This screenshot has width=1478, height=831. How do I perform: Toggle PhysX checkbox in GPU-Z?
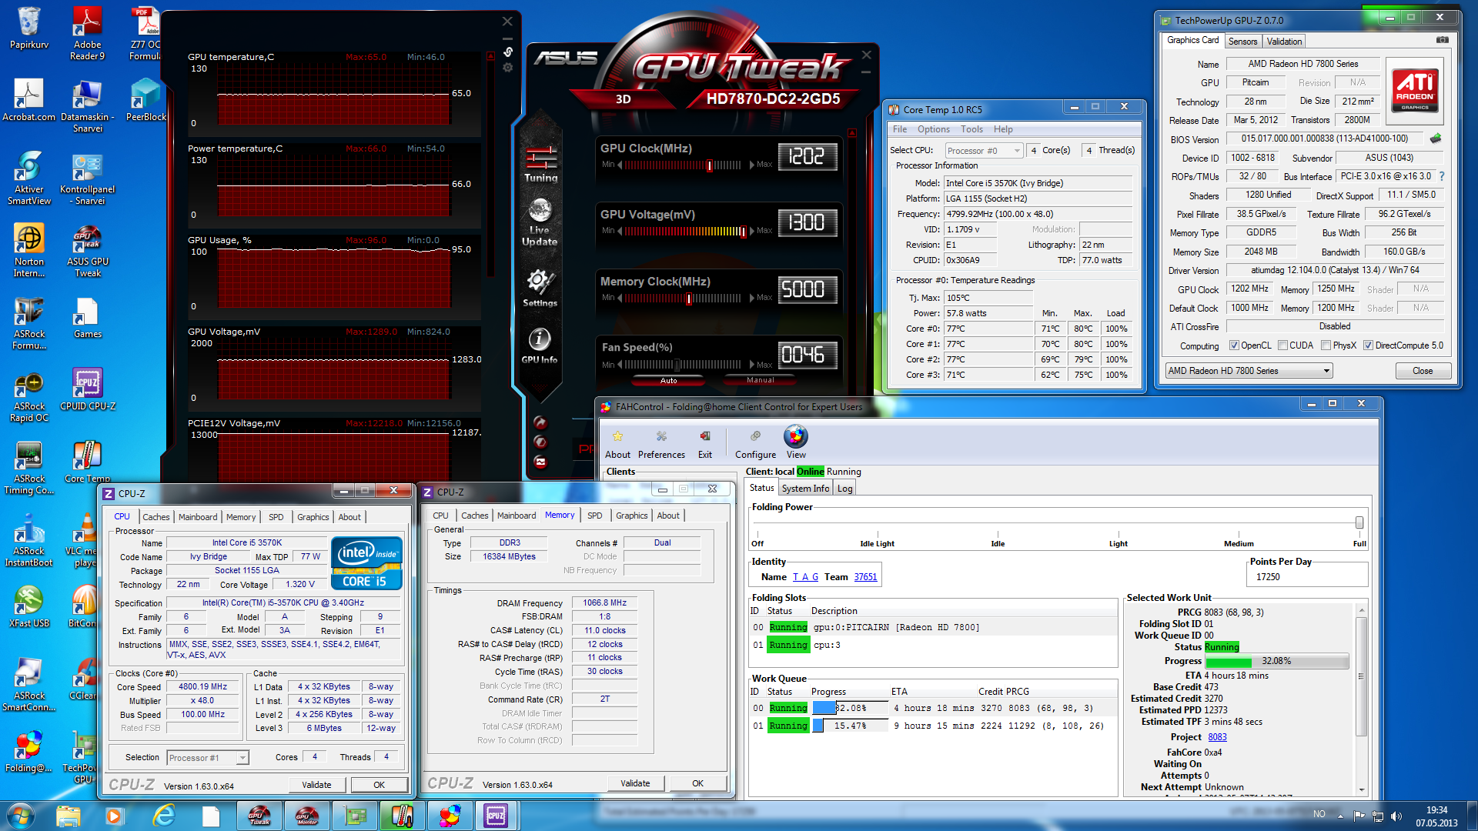click(1326, 345)
